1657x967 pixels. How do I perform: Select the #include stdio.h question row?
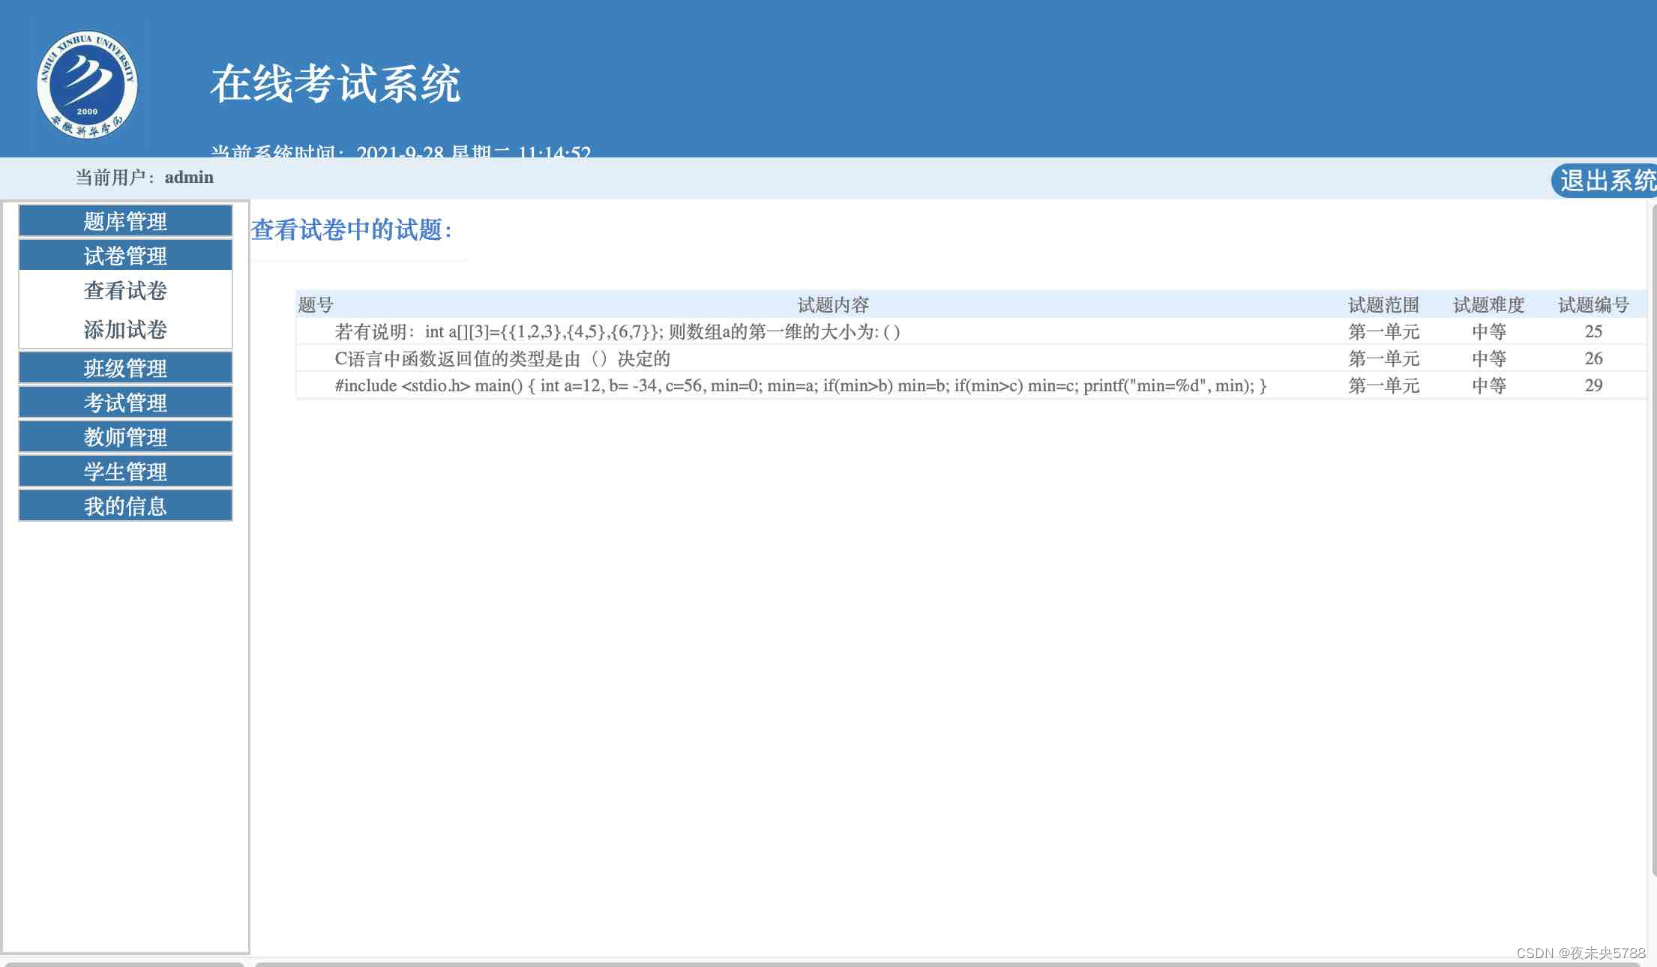pos(800,385)
